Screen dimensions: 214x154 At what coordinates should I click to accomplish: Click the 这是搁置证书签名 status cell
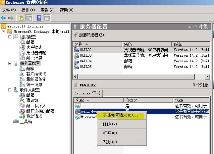pos(192,111)
